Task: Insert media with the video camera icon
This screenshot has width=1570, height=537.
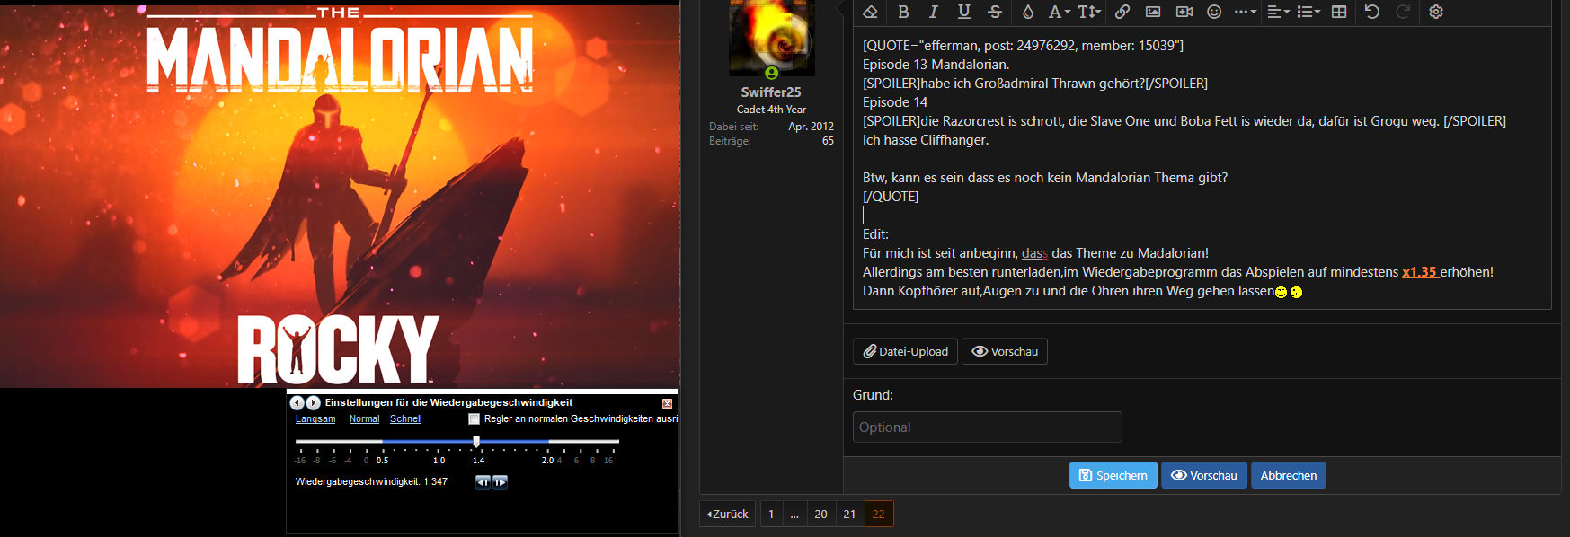Action: pos(1184,12)
